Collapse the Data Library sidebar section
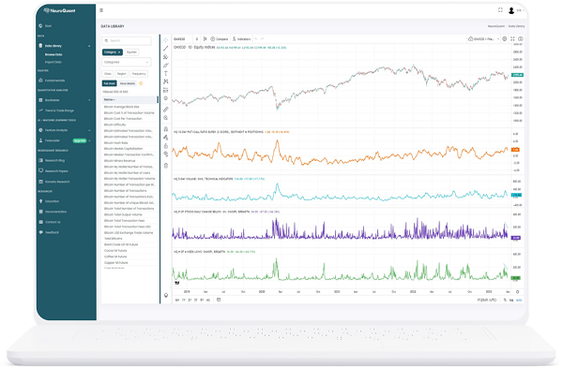563x367 pixels. tap(89, 46)
